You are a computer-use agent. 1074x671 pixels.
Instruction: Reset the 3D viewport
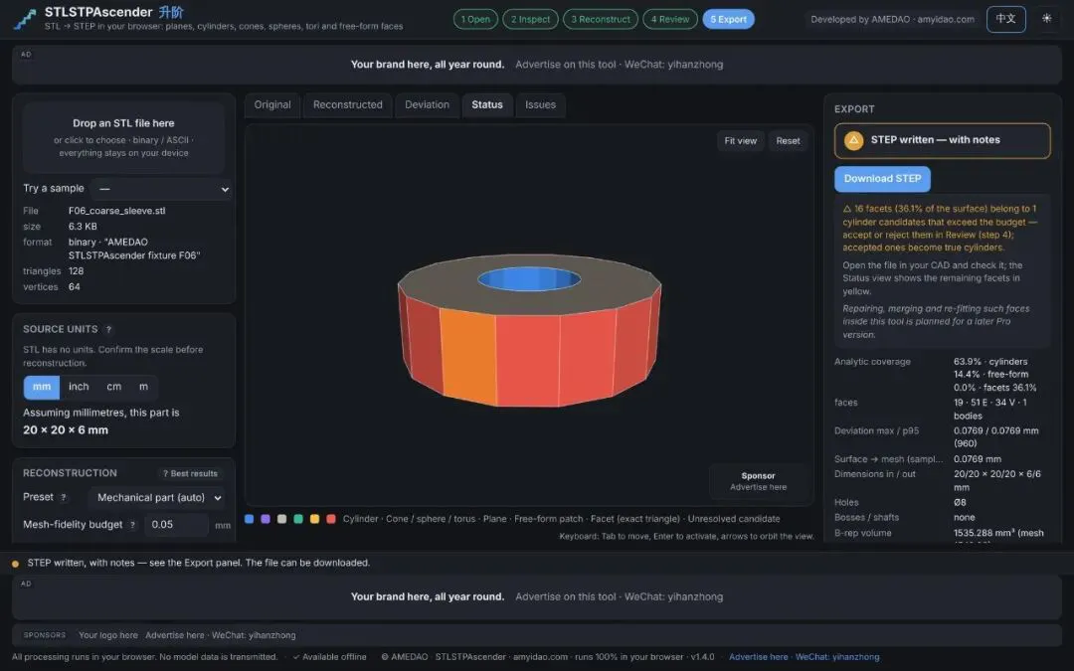788,141
